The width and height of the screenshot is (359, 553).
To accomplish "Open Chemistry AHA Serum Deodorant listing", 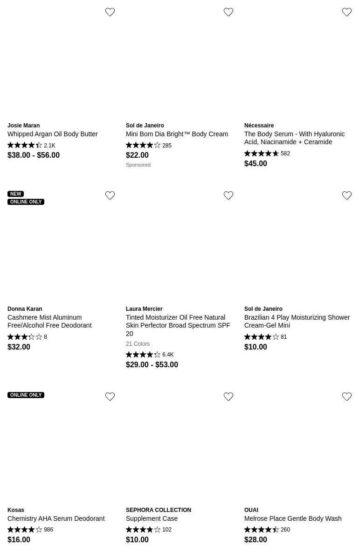I will point(56,518).
